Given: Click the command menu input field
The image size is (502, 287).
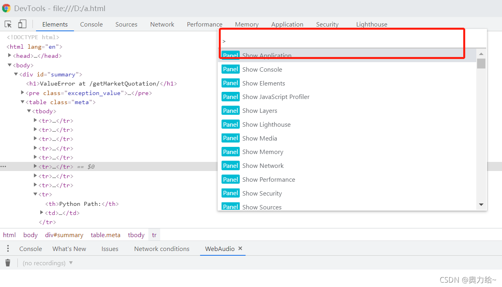Looking at the screenshot, I should tap(352, 41).
